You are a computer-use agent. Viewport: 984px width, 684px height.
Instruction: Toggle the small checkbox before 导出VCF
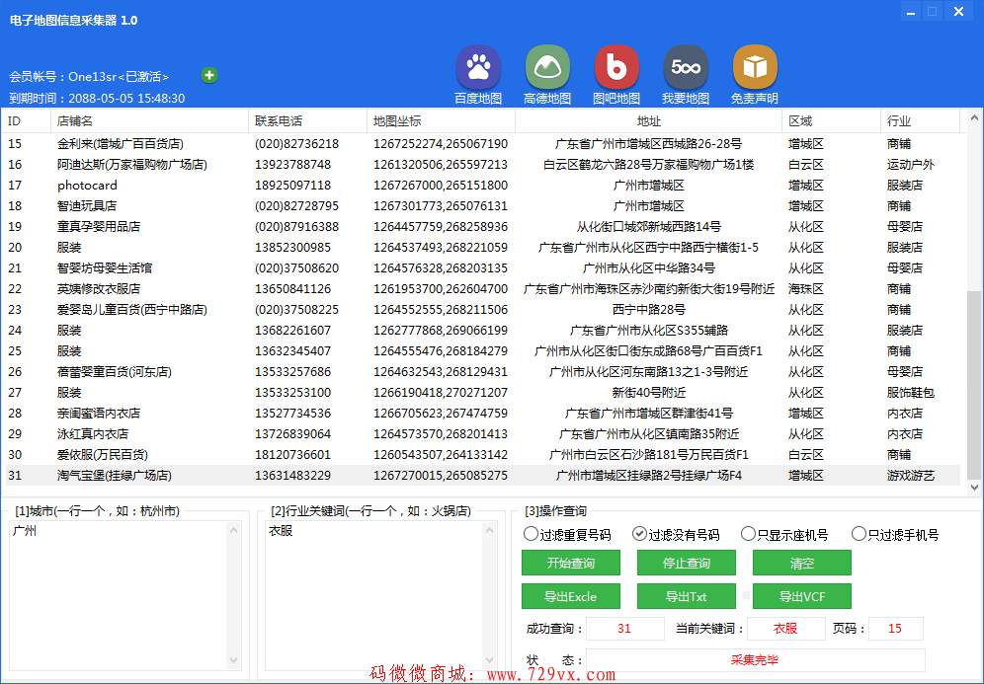tap(746, 595)
